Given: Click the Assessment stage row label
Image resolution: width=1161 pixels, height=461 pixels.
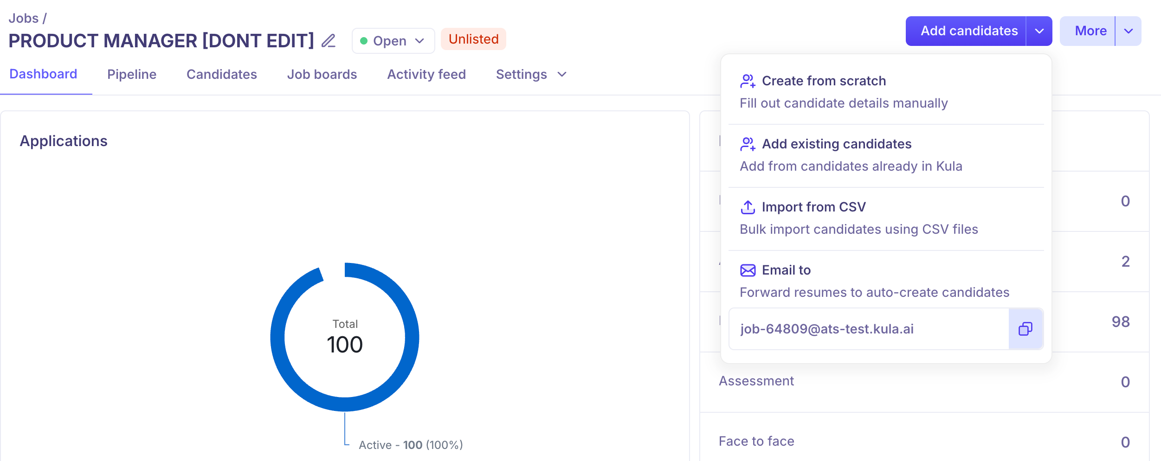Looking at the screenshot, I should tap(756, 381).
